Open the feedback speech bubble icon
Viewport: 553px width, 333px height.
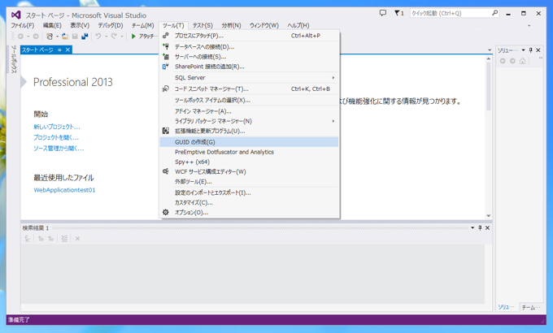[x=383, y=13]
